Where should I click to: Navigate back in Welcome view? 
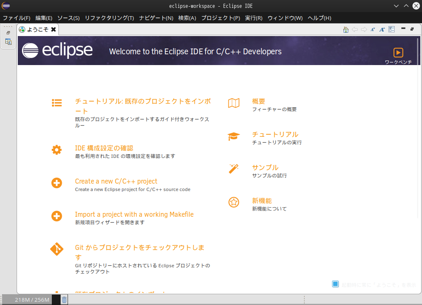coord(355,29)
